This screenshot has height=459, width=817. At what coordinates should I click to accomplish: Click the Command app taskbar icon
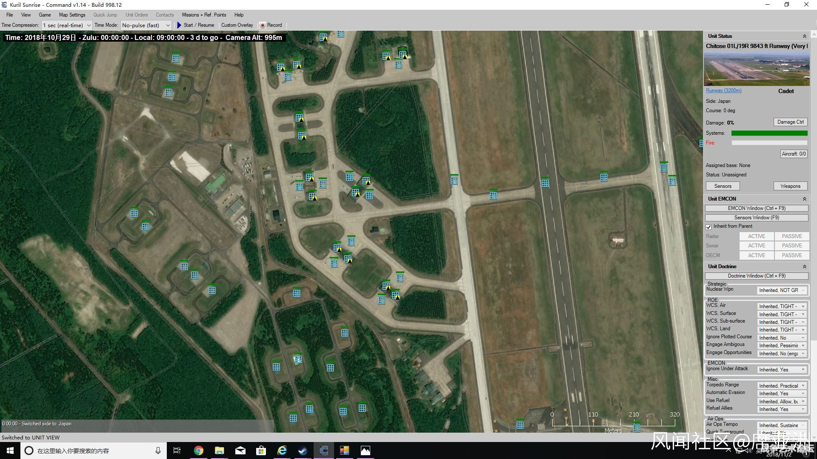pos(323,450)
